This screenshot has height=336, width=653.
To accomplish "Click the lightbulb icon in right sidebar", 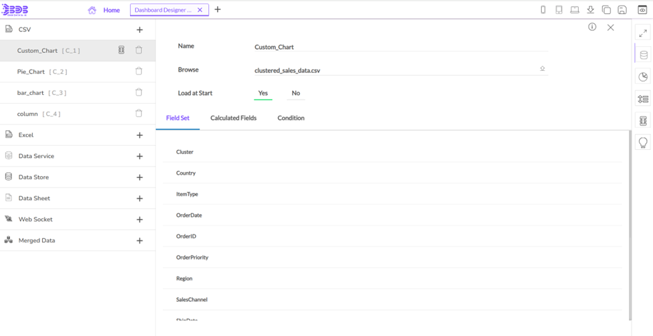I will coord(643,143).
